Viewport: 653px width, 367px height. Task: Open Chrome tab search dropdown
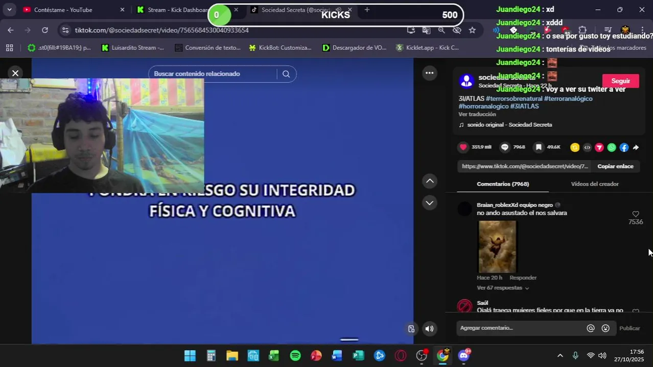click(x=9, y=10)
